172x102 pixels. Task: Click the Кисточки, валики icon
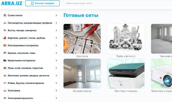pos(5,75)
